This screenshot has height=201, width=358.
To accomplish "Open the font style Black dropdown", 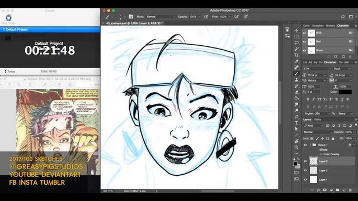I will tap(342, 69).
